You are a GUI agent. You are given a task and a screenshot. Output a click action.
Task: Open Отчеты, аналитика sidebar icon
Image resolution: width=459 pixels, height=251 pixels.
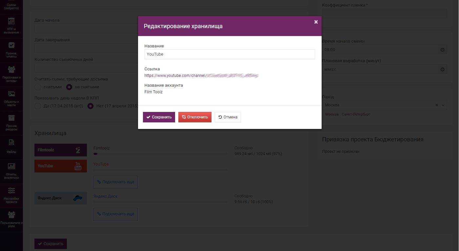(x=11, y=171)
